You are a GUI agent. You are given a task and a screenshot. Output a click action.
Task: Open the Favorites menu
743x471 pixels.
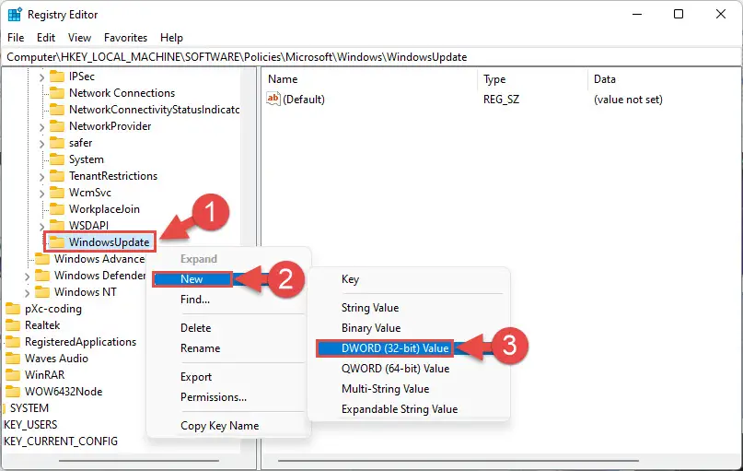125,38
